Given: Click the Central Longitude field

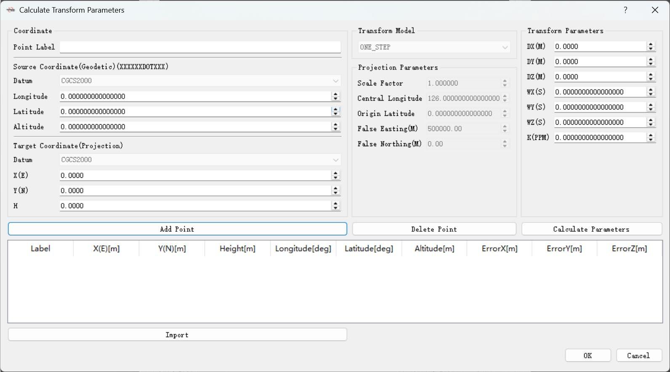Looking at the screenshot, I should pos(463,98).
